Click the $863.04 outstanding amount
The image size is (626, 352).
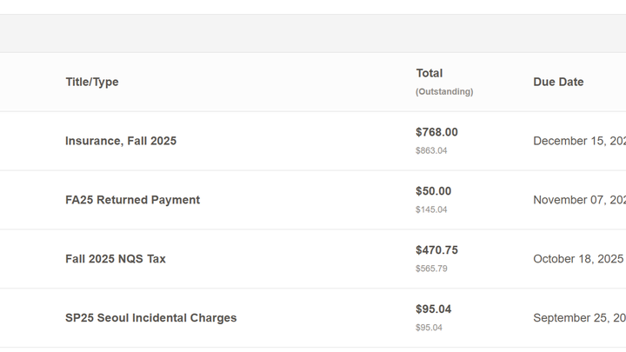[431, 150]
